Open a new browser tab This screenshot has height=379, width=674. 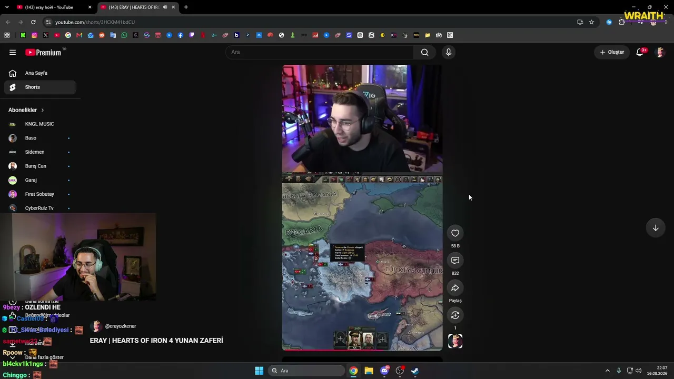coord(186,7)
